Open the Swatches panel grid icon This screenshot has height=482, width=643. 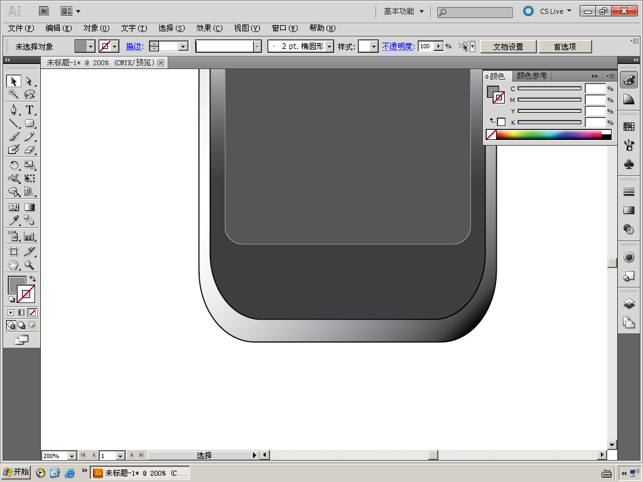click(x=629, y=126)
